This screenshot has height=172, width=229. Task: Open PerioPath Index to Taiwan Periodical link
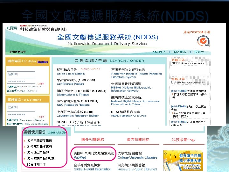pos(137,75)
